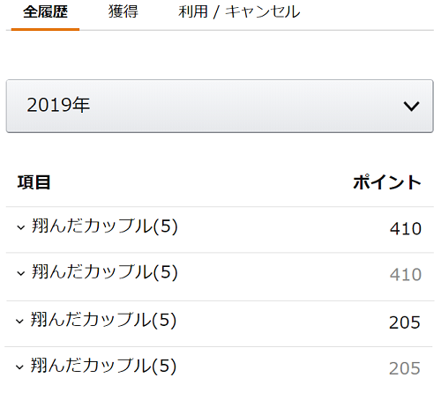441x400 pixels.
Task: Click the down arrow in the 2019年 selector
Action: point(411,106)
